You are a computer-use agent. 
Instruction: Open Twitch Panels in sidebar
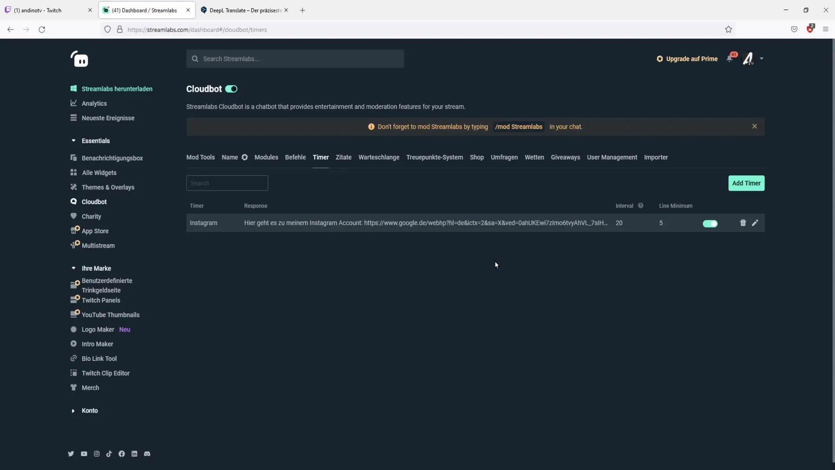pos(95,300)
